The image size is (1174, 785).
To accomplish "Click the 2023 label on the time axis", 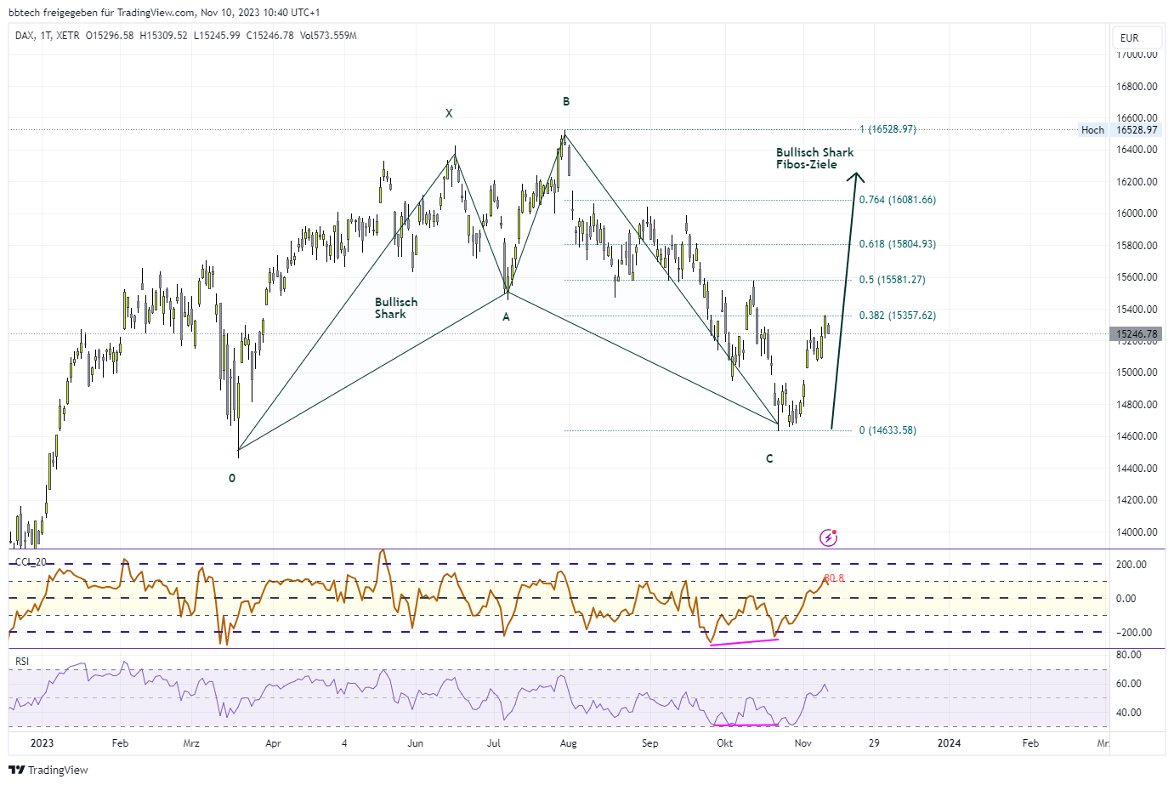I will pyautogui.click(x=42, y=742).
